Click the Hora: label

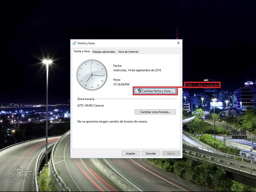(117, 80)
